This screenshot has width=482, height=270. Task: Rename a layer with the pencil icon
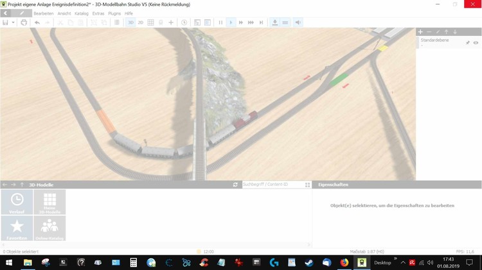pyautogui.click(x=438, y=31)
